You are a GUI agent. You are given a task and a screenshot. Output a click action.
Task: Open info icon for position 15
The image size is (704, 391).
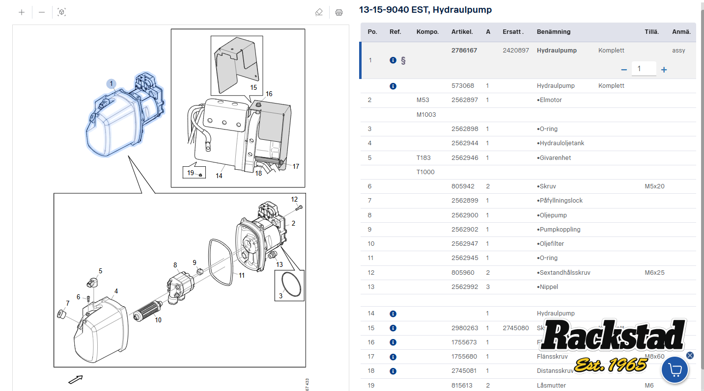click(x=393, y=328)
